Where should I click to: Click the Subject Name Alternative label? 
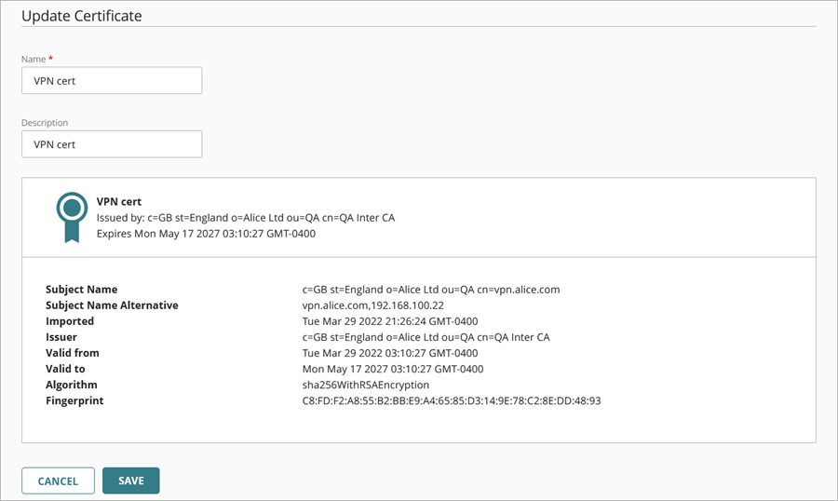pyautogui.click(x=112, y=305)
